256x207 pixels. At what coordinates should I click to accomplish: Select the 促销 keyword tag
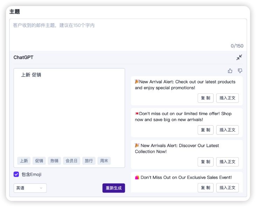click(x=39, y=161)
